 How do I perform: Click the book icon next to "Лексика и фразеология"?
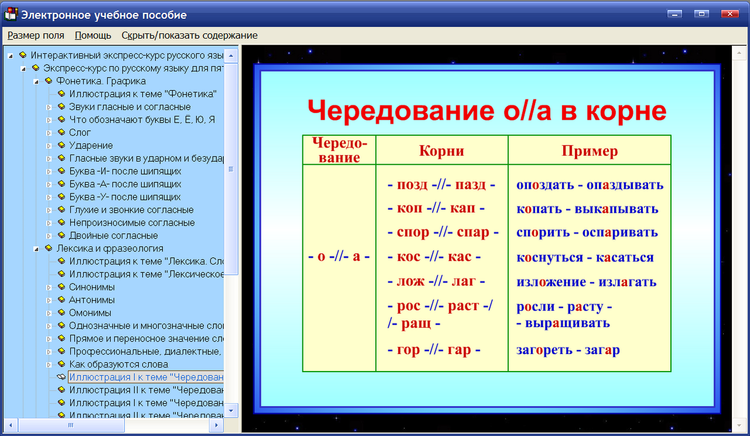(x=49, y=248)
